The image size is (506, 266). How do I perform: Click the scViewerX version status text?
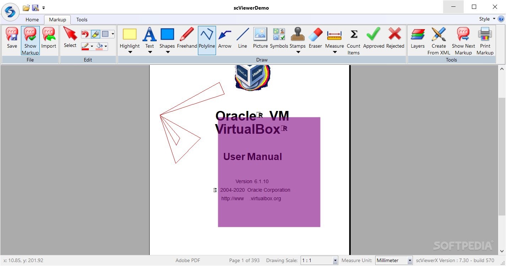[x=455, y=260]
